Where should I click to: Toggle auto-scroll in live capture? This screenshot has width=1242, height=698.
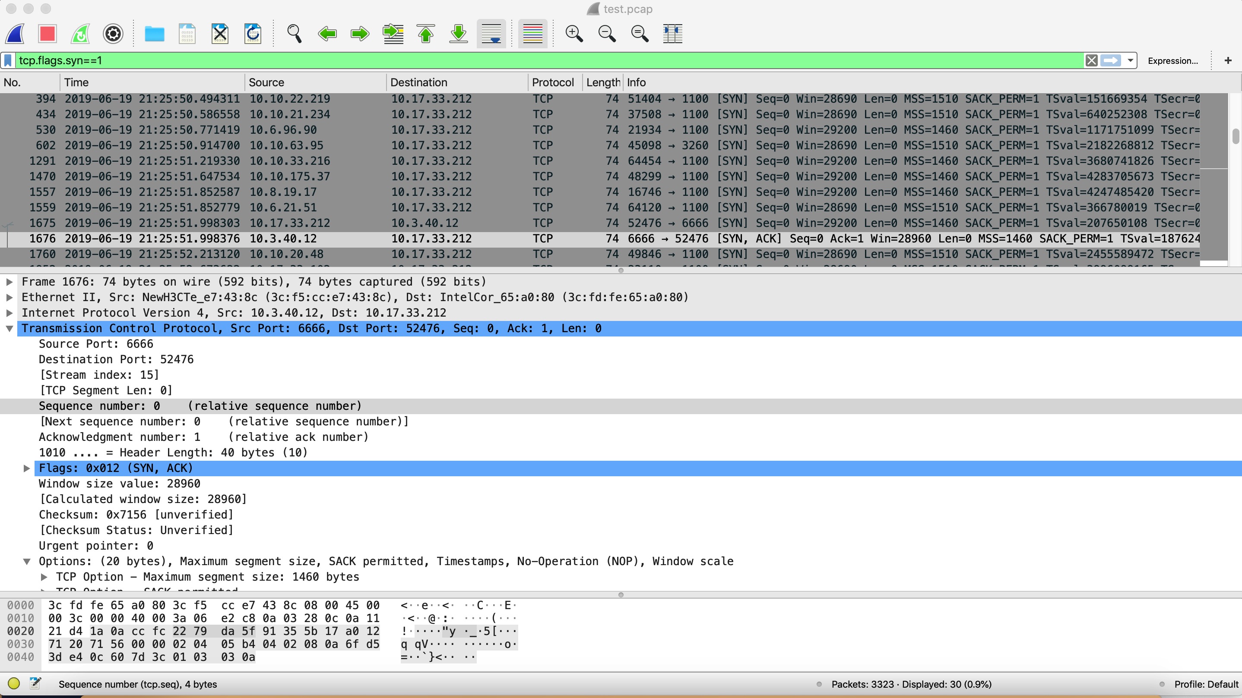click(491, 34)
